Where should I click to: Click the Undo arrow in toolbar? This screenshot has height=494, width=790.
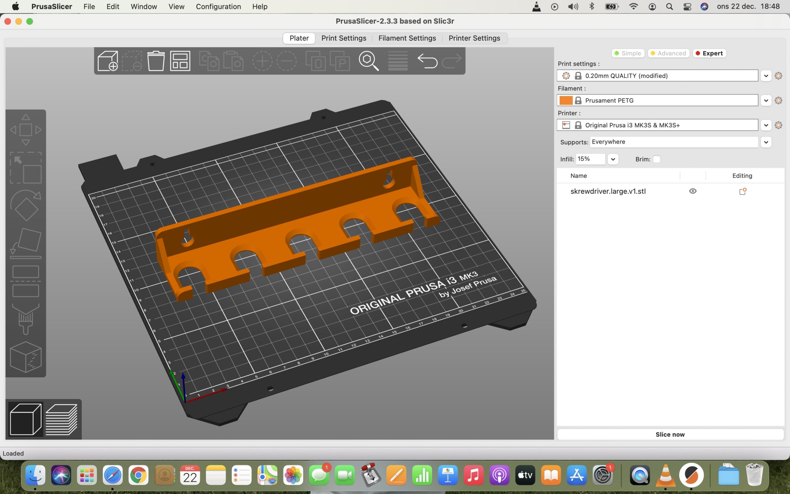coord(427,61)
